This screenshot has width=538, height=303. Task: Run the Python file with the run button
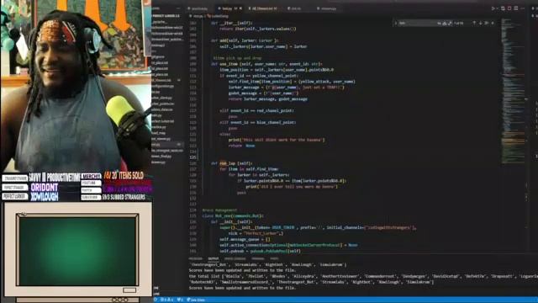click(493, 8)
